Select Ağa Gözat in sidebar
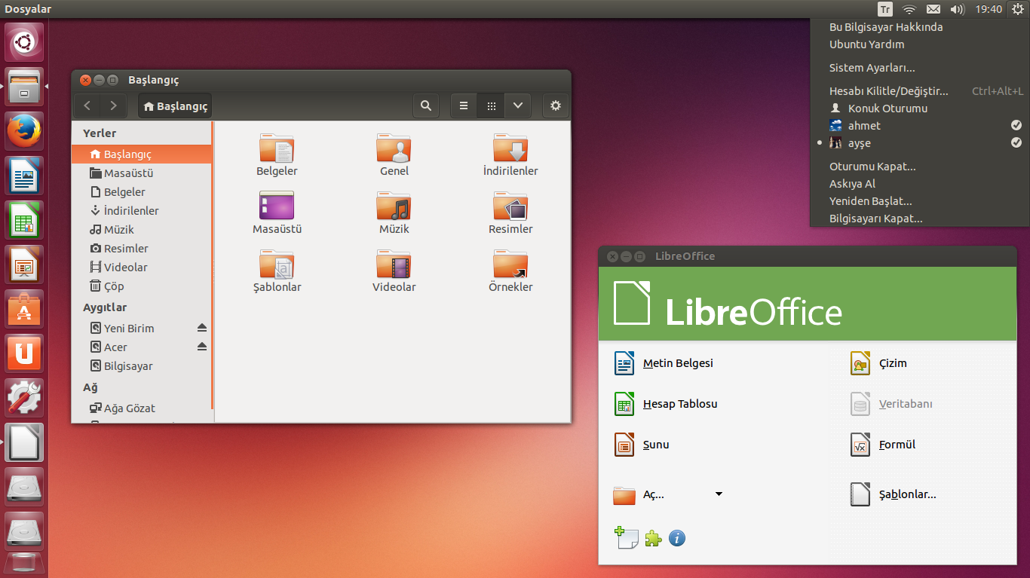The image size is (1030, 578). coord(142,408)
